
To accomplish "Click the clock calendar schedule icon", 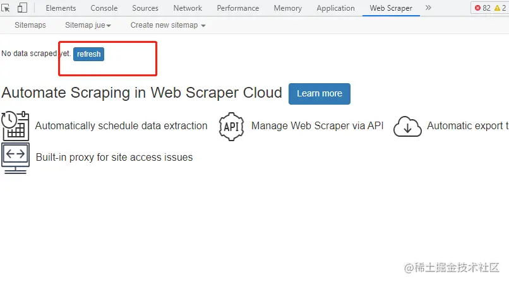I will point(15,126).
